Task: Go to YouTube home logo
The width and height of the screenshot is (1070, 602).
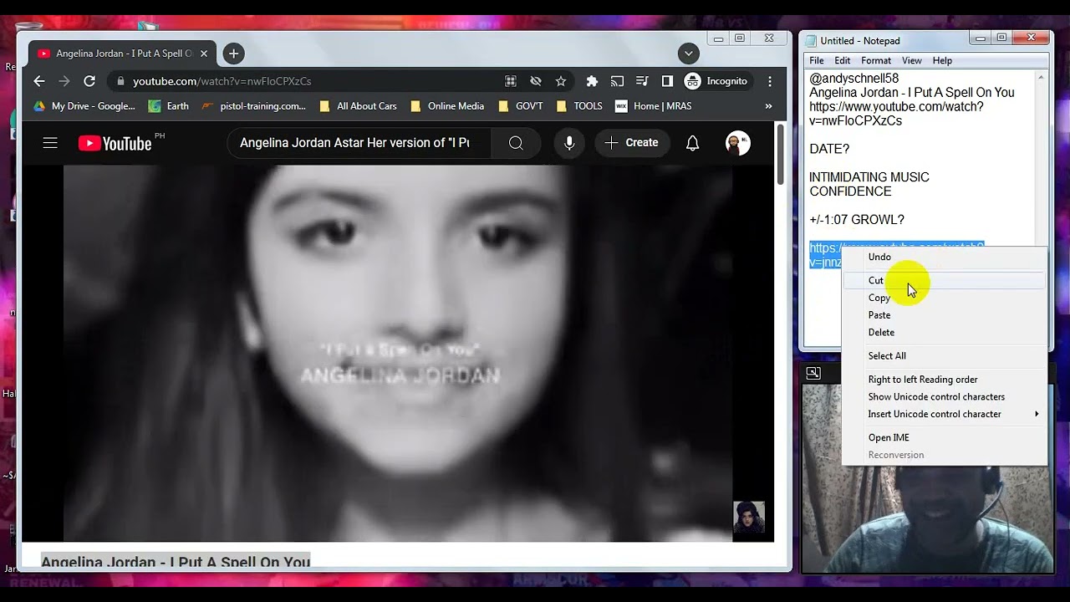Action: coord(115,143)
